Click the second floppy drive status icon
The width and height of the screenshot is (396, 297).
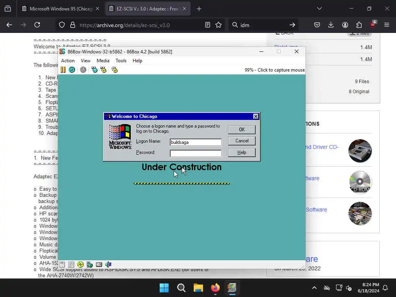71,265
